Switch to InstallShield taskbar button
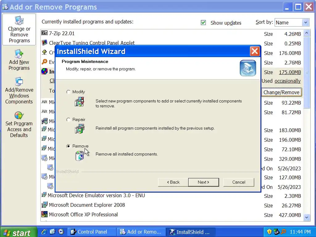Screen dimensions: 316x237 point(190,232)
